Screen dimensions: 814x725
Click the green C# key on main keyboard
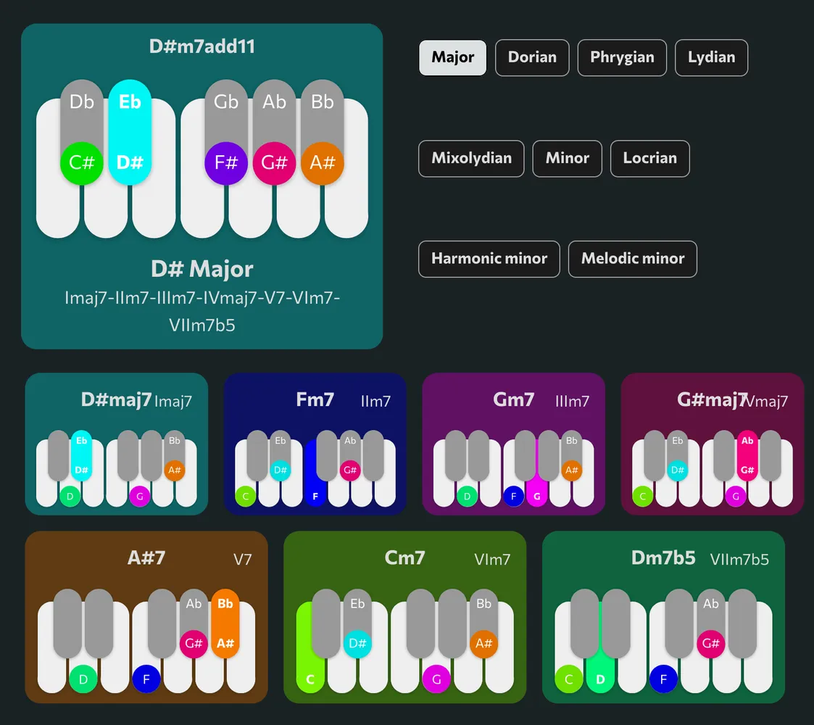(x=82, y=162)
